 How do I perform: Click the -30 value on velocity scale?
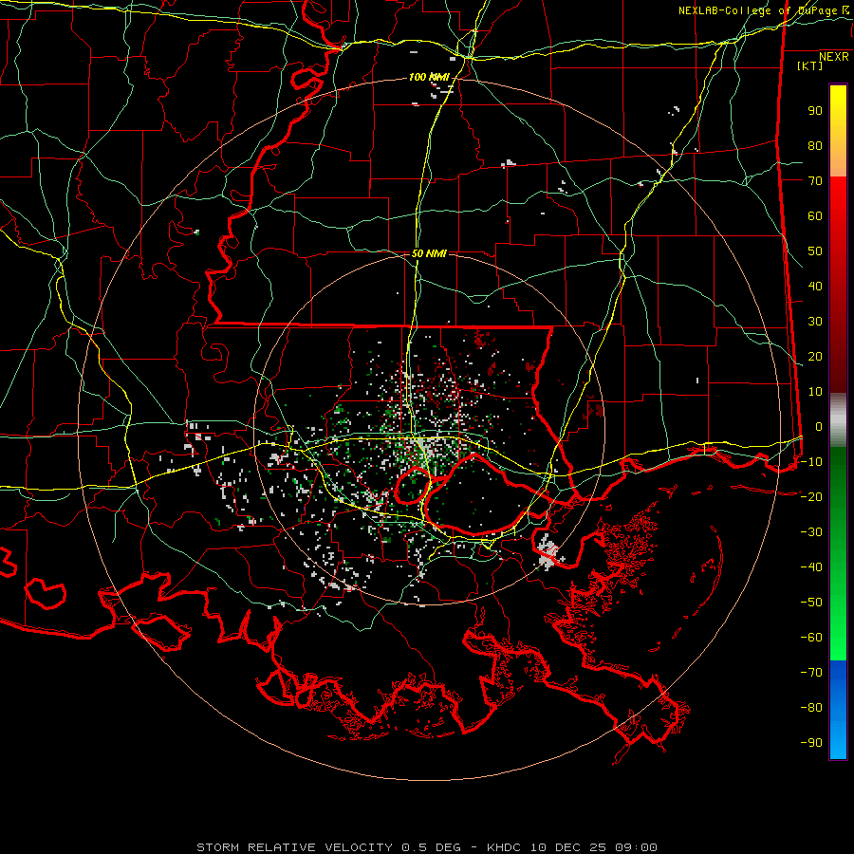811,532
